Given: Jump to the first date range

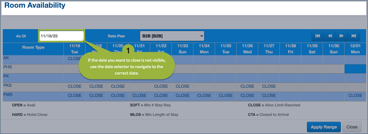Looking at the screenshot, I should 318,36.
